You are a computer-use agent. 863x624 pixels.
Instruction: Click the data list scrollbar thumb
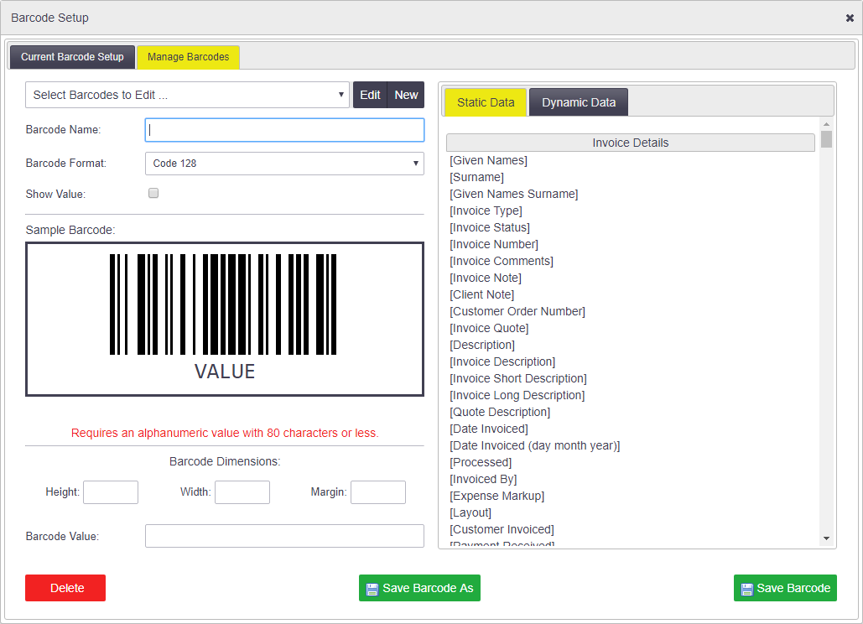[826, 139]
